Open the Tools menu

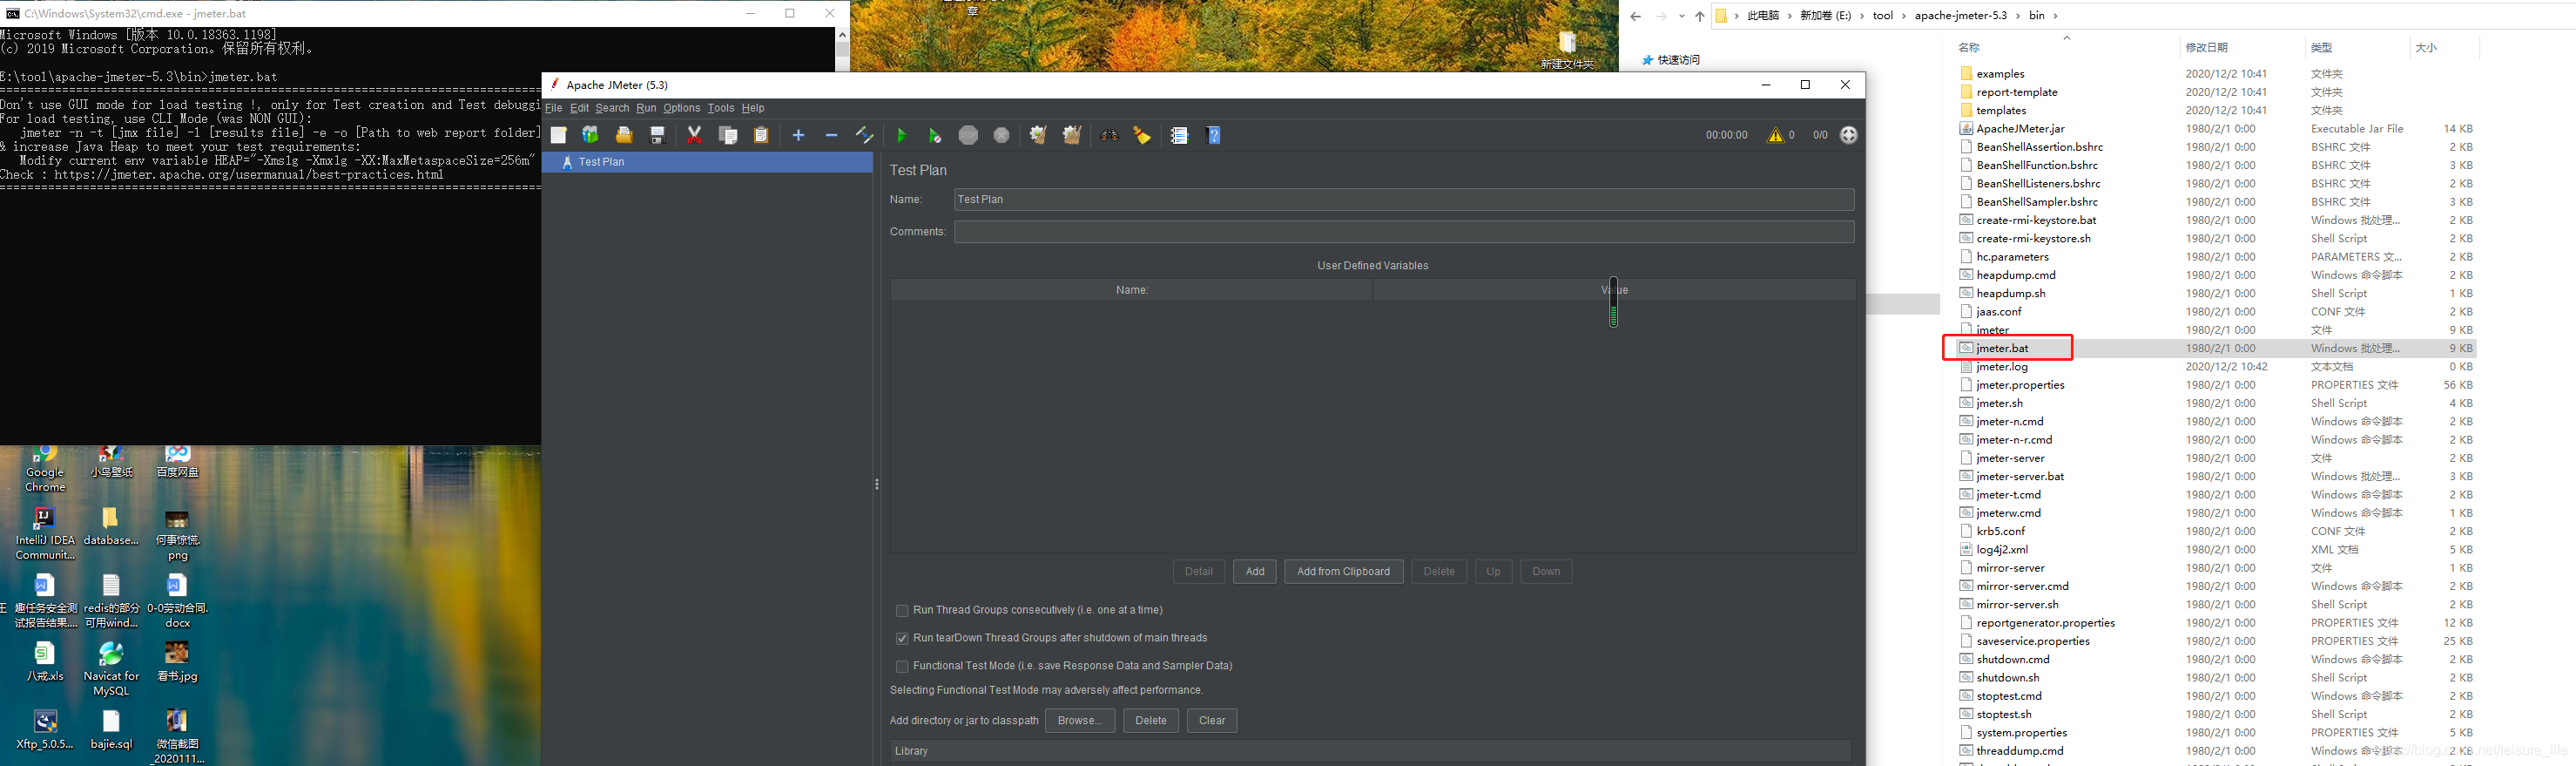coord(721,108)
